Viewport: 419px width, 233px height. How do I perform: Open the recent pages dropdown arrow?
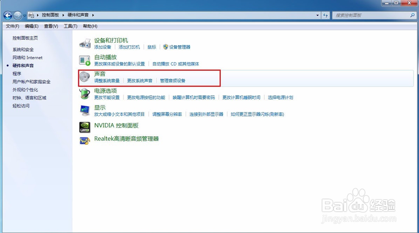click(25, 15)
